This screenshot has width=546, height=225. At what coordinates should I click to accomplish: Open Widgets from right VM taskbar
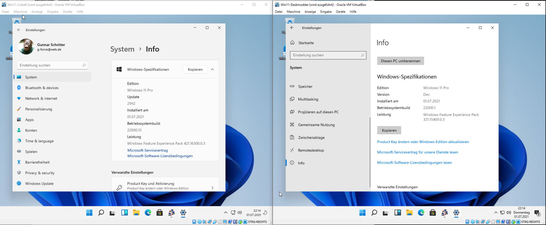point(398,213)
